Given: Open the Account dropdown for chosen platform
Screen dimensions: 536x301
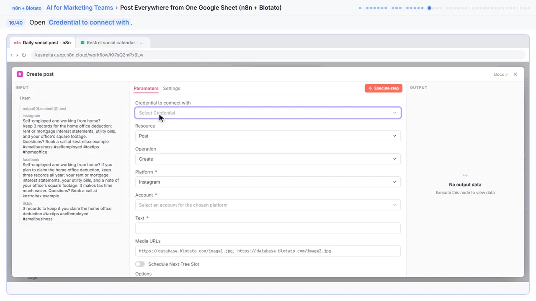Looking at the screenshot, I should pos(268,205).
